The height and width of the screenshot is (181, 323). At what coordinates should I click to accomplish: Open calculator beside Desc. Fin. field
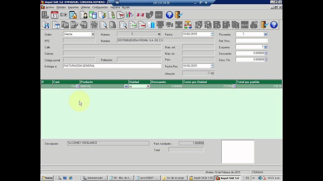(266, 60)
